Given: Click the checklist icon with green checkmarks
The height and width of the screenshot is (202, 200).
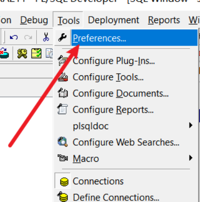Looking at the screenshot, I should 37,53.
